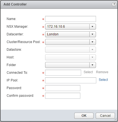The width and height of the screenshot is (118, 122).
Task: Click the Connected To field
Action: pos(63,73)
